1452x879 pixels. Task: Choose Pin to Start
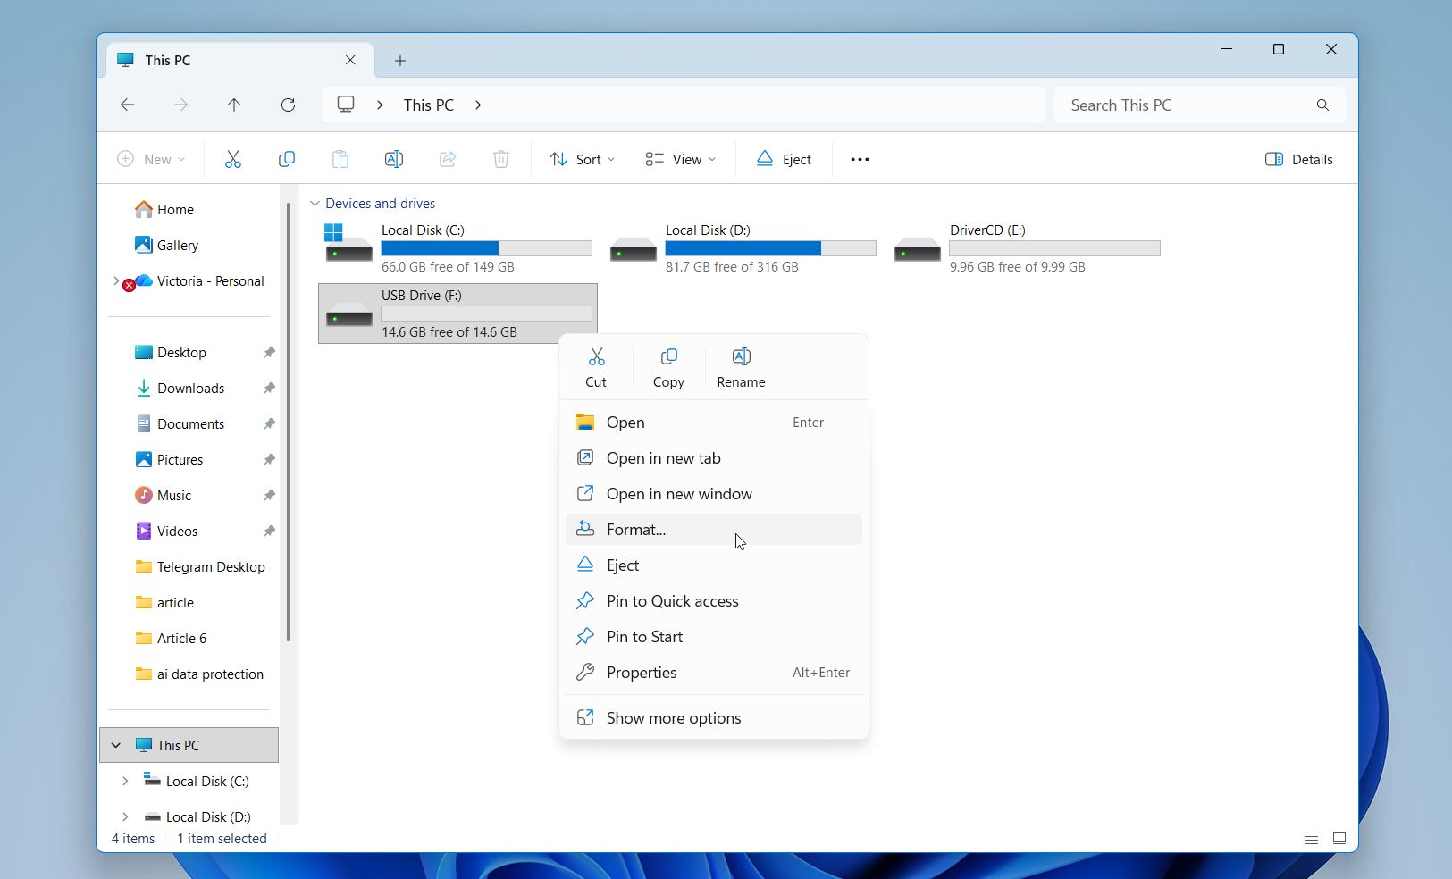(714, 637)
